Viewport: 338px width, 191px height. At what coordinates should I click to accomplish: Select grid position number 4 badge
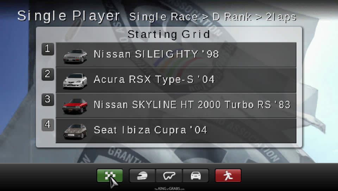point(48,125)
